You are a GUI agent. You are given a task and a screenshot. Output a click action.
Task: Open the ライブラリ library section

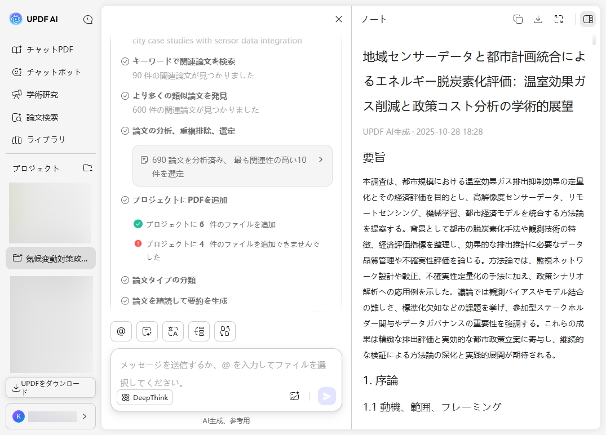coord(42,140)
